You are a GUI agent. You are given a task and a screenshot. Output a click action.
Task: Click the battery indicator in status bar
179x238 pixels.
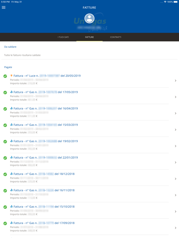[176, 2]
